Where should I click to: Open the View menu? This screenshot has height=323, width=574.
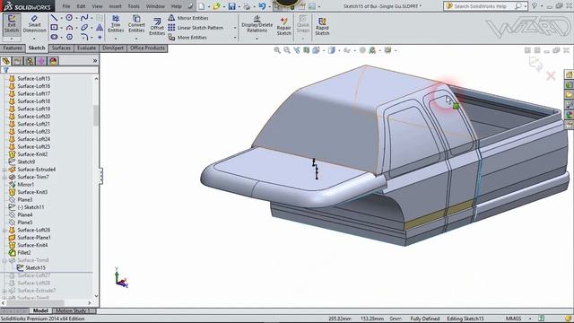click(97, 6)
